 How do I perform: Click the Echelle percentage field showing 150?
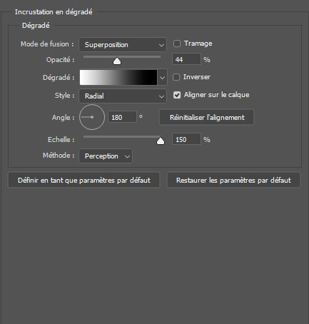(x=186, y=139)
